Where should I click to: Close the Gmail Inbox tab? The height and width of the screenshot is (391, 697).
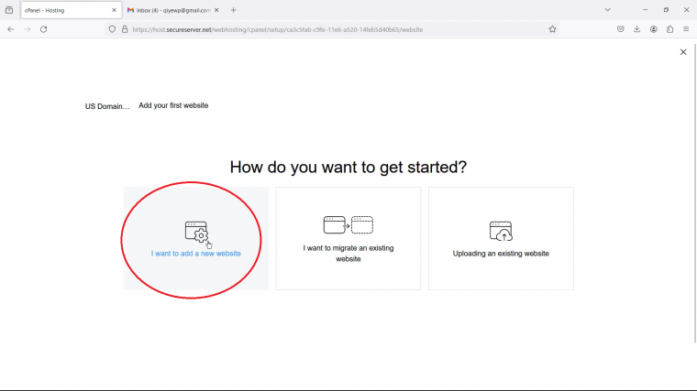[x=216, y=10]
